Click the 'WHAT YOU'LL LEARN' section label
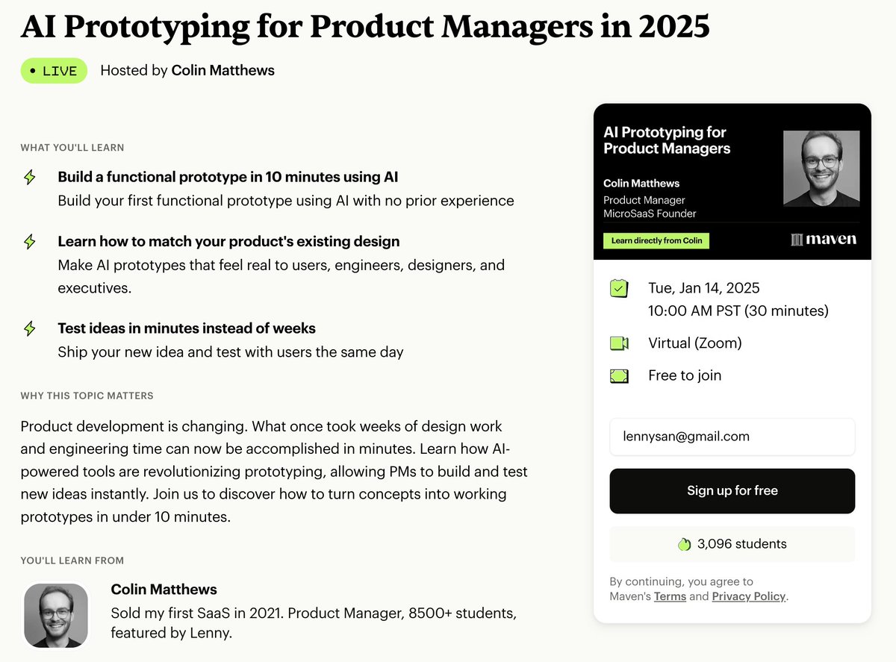Screen dimensions: 896x662 pyautogui.click(x=72, y=148)
